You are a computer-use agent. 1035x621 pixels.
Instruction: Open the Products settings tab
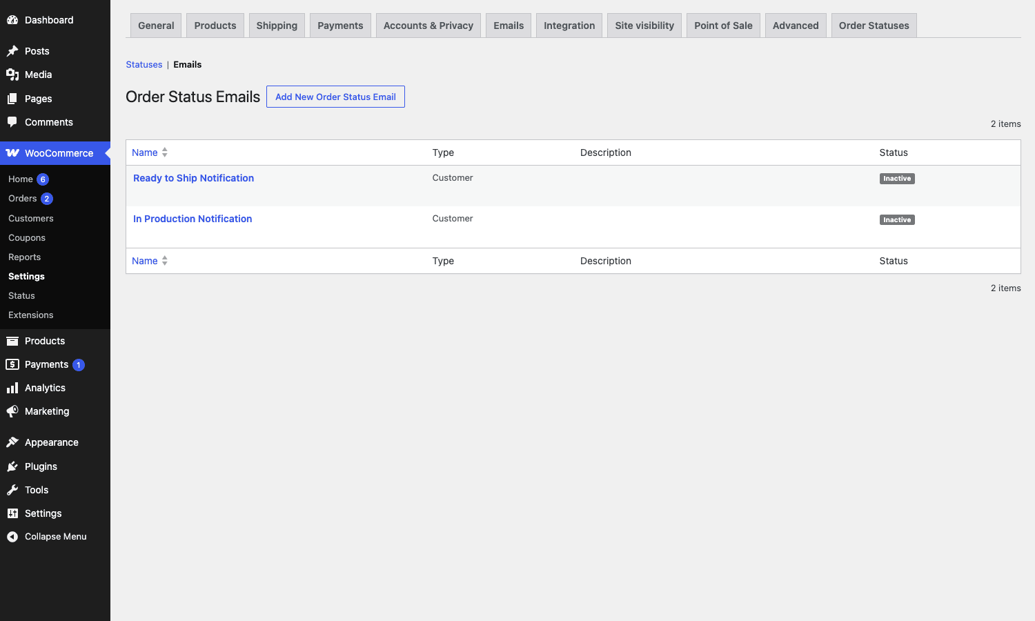[215, 26]
